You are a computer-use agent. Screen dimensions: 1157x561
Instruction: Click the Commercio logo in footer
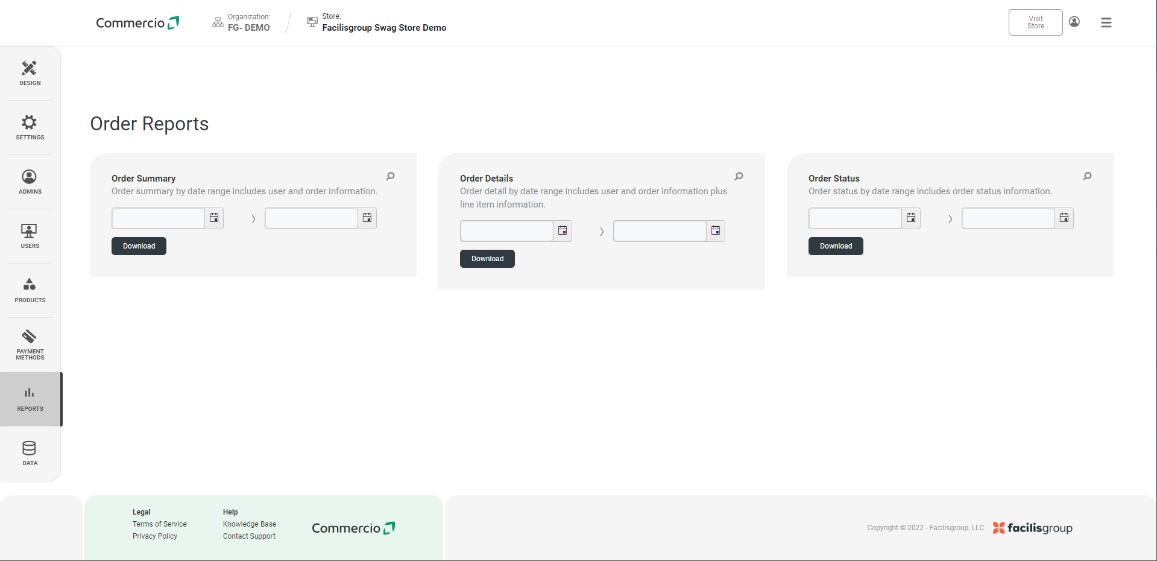pyautogui.click(x=353, y=528)
